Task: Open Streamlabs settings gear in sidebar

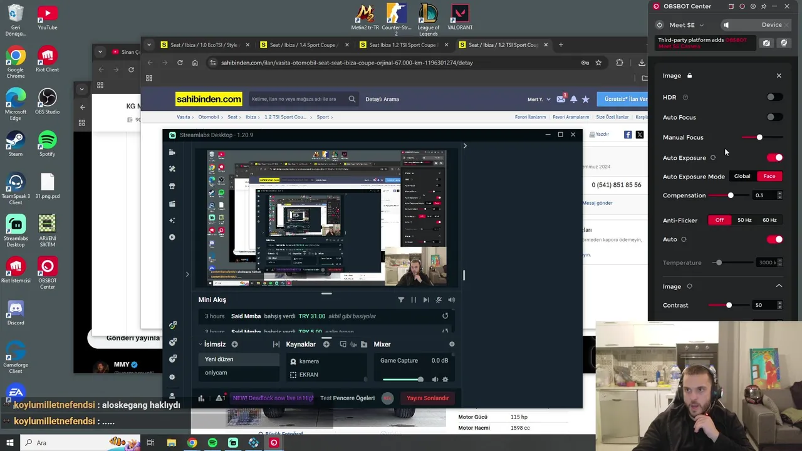Action: click(172, 377)
